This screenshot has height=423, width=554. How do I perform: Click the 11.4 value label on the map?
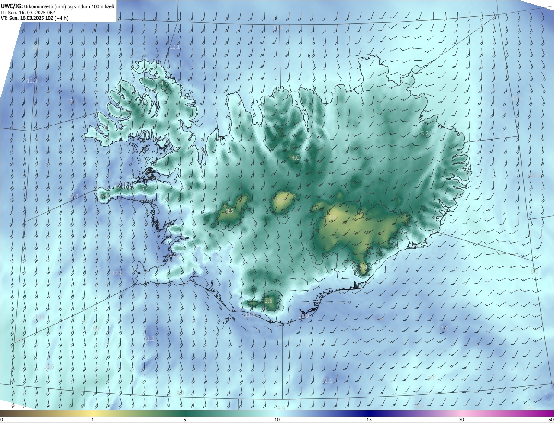pyautogui.click(x=279, y=28)
